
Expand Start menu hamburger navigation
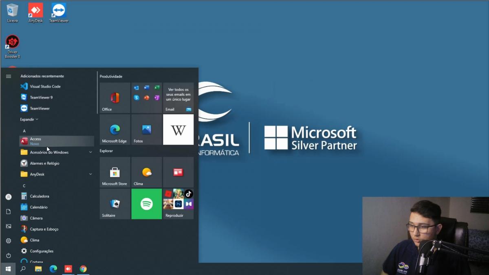pyautogui.click(x=8, y=76)
